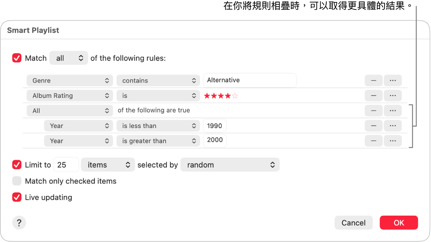Open more options for Album Rating rule

(393, 96)
